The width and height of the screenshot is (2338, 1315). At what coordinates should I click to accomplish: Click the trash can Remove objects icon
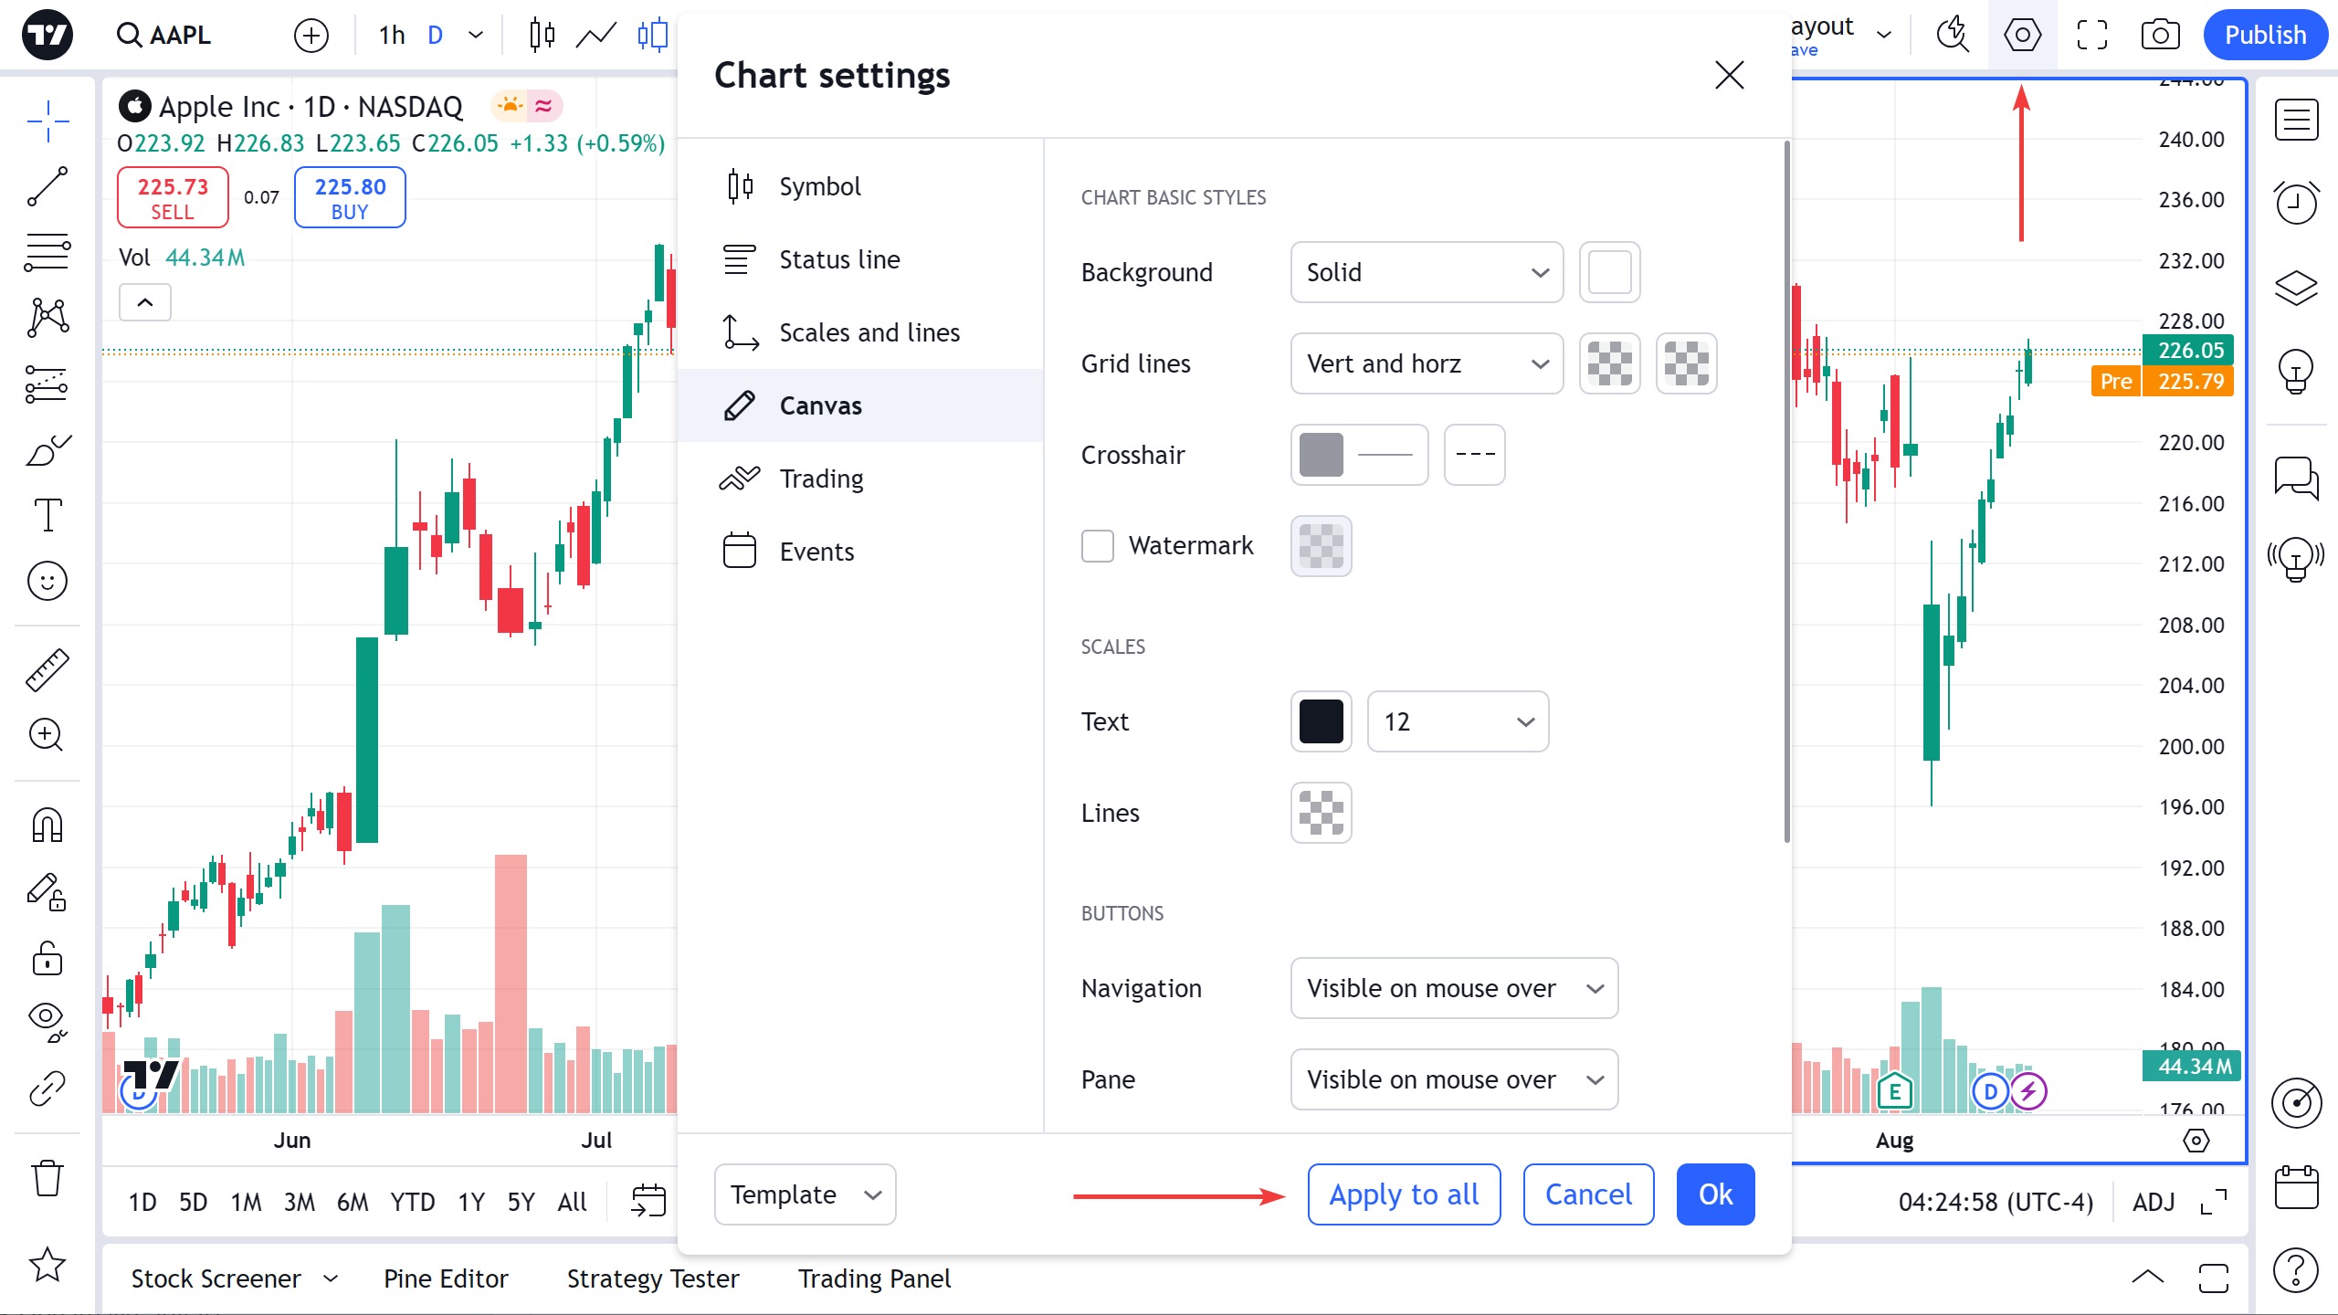[x=47, y=1178]
